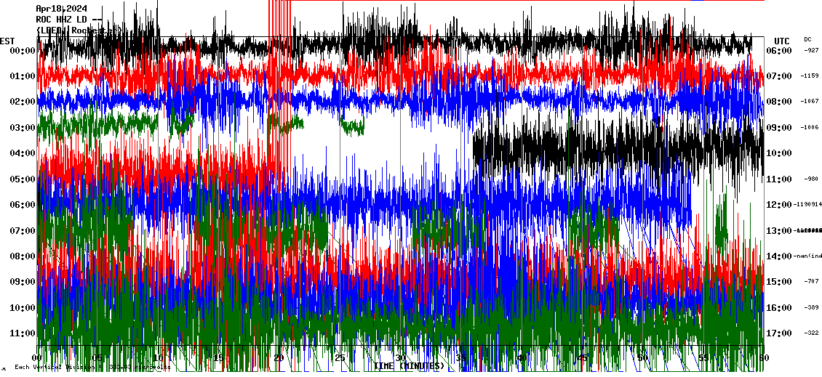This screenshot has height=377, width=822.
Task: Click the DC value -1067
Action: pyautogui.click(x=810, y=102)
